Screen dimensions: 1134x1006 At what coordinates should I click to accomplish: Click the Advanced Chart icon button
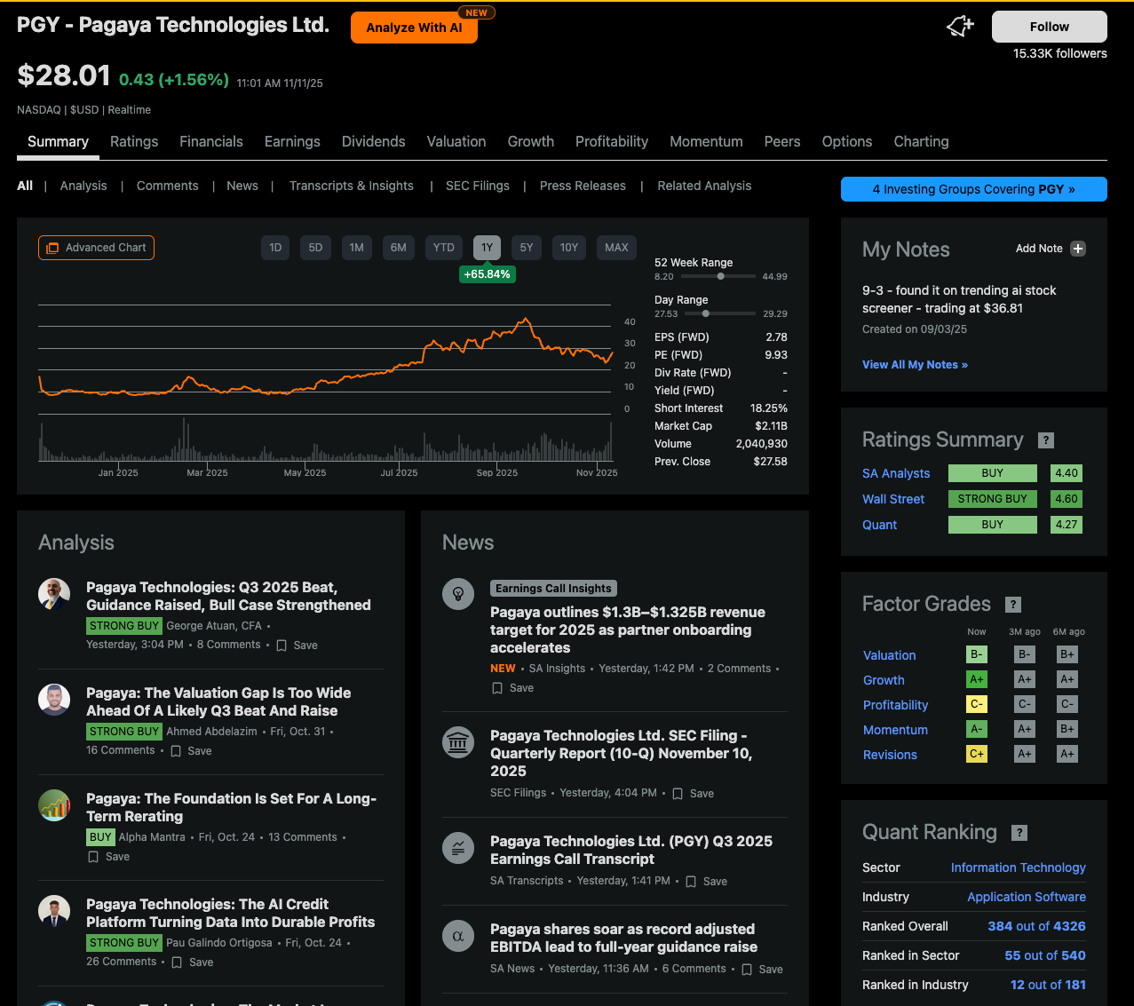[96, 248]
